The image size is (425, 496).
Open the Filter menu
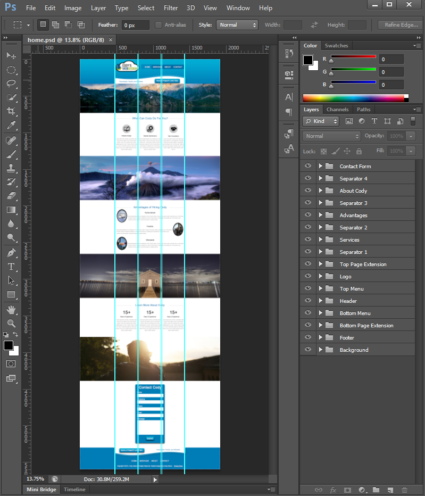click(x=171, y=8)
